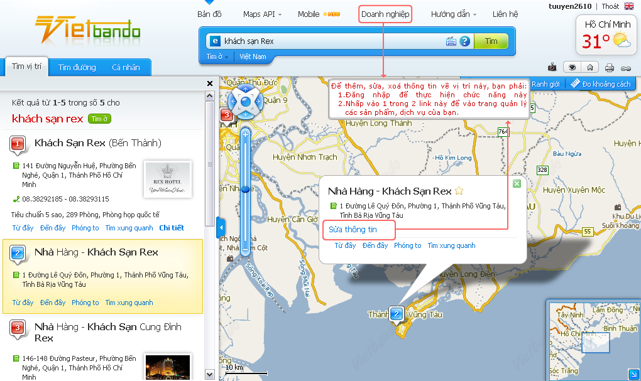Click result marker 1 for Khách Sạn Rex
Viewport: 641px width, 381px height.
point(18,144)
